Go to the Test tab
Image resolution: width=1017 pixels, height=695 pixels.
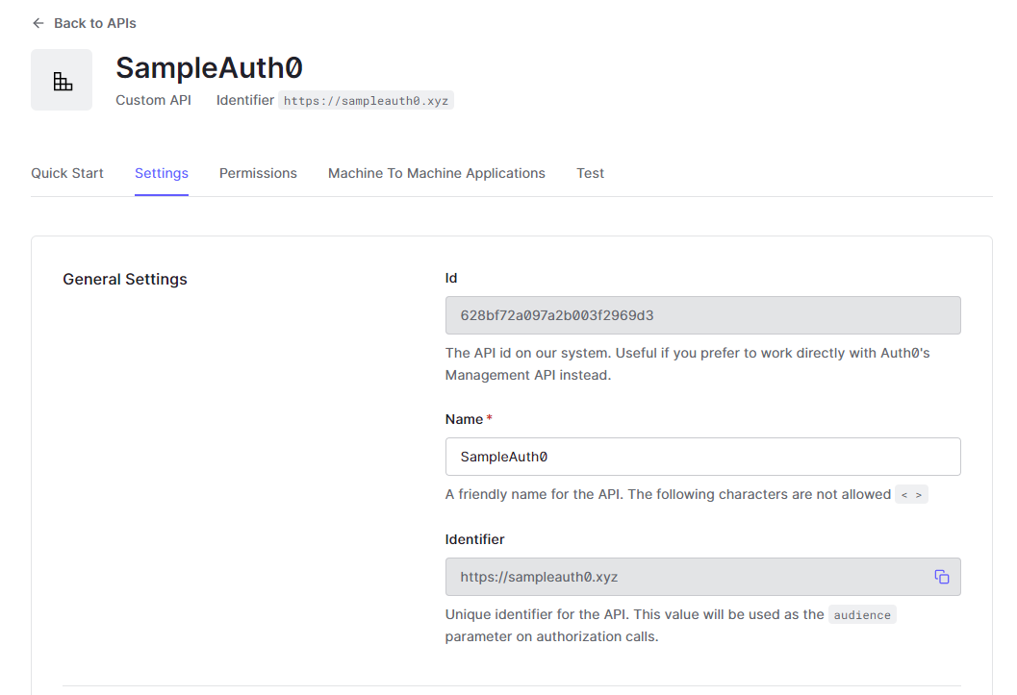pyautogui.click(x=590, y=173)
